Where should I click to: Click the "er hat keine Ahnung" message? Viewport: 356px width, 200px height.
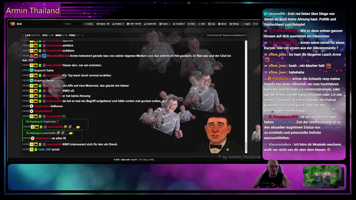pyautogui.click(x=76, y=96)
